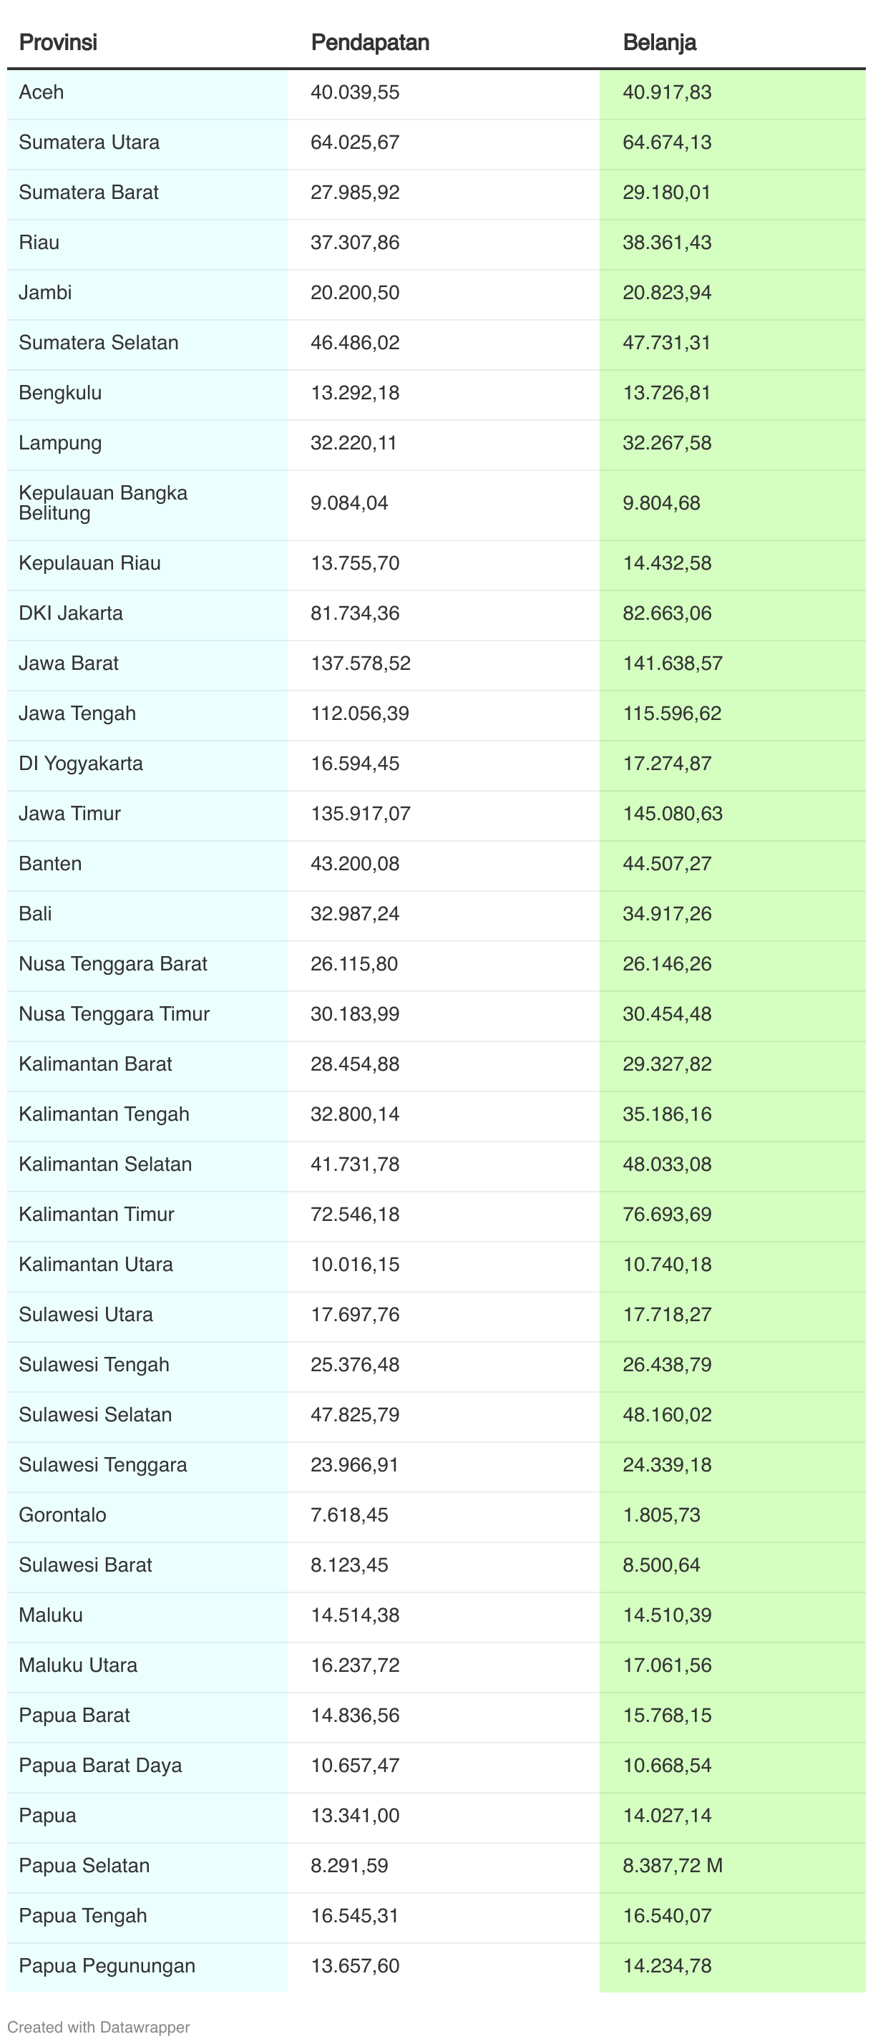Click the Provinsi column header
873x2044 pixels.
(x=58, y=43)
